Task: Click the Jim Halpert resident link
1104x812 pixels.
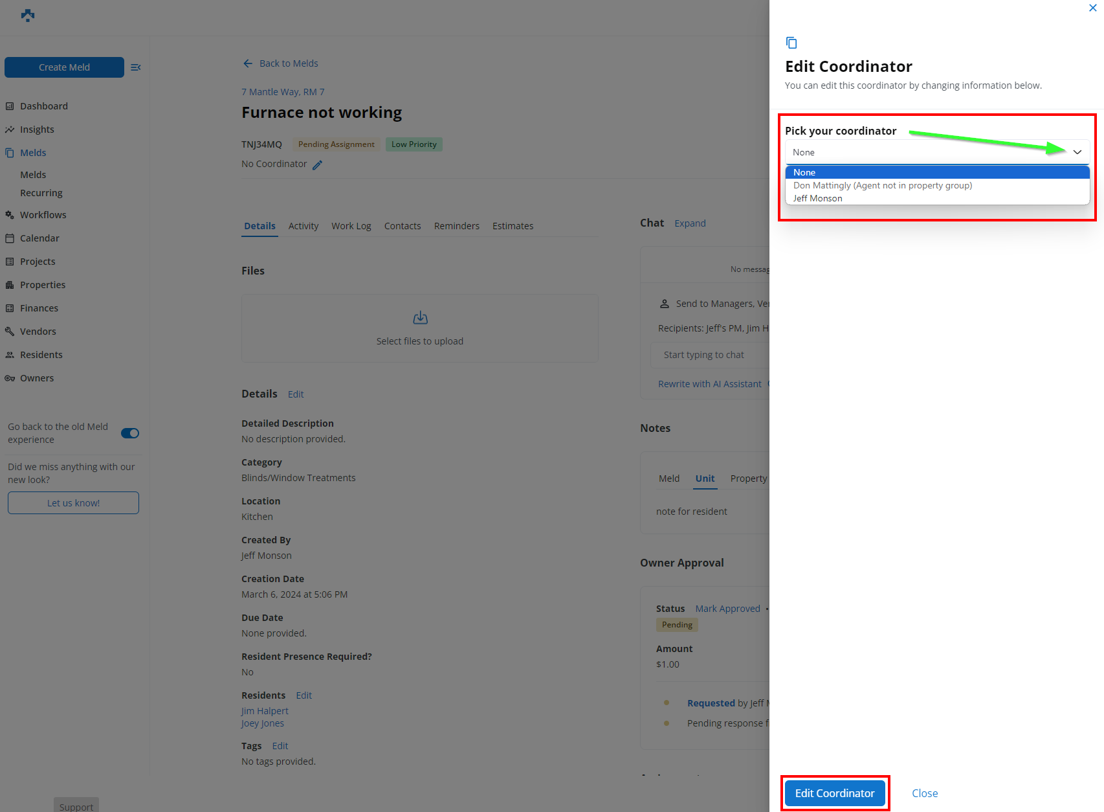Action: 265,711
